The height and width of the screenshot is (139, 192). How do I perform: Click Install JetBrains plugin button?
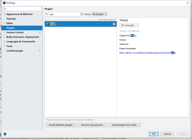[61, 125]
